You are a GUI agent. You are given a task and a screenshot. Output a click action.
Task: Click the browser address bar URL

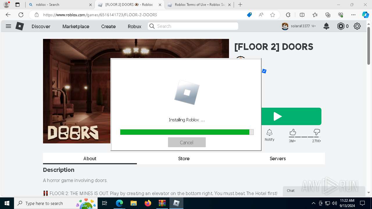(100, 15)
